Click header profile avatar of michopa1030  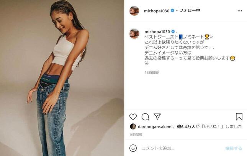pos(134,11)
